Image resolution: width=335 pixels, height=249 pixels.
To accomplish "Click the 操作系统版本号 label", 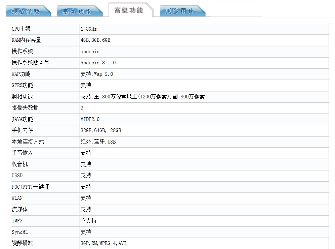I will click(31, 63).
